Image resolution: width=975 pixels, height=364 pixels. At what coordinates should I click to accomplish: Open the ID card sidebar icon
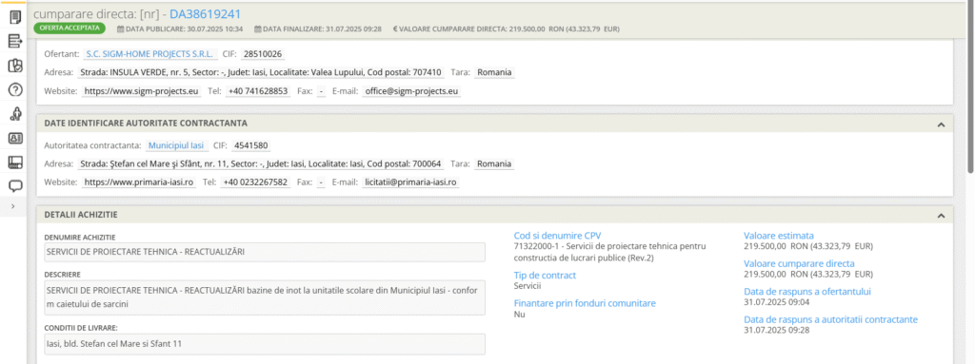point(15,138)
